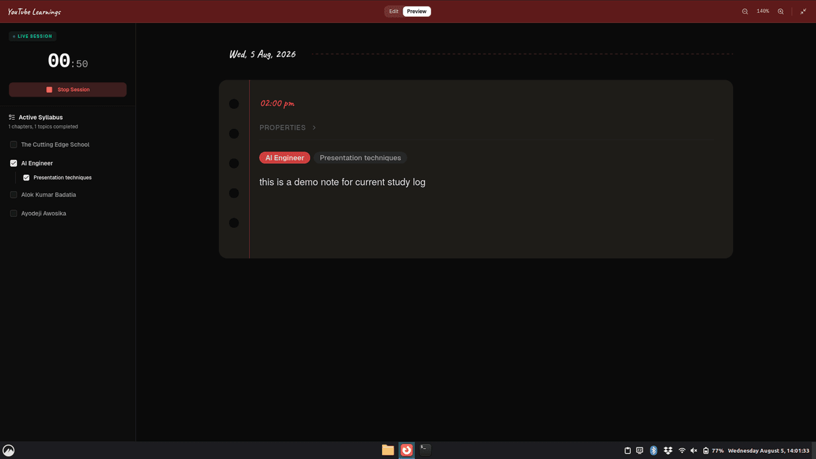Select The Cutting Edge School label
816x459 pixels.
tap(55, 145)
